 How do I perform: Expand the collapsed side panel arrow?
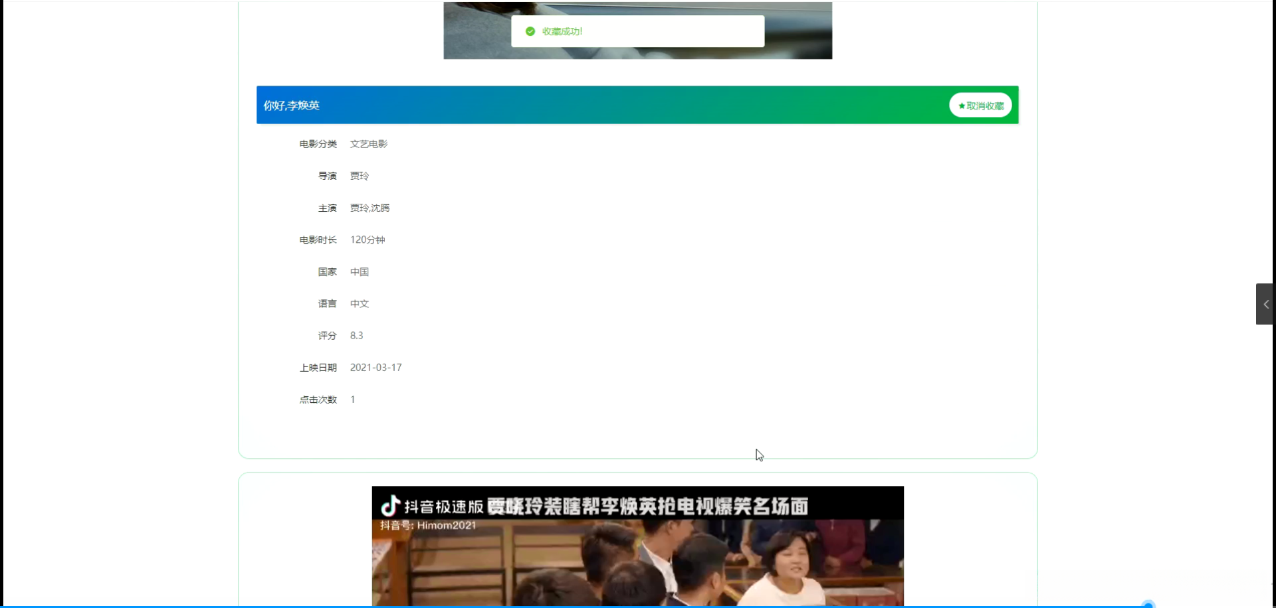point(1265,304)
